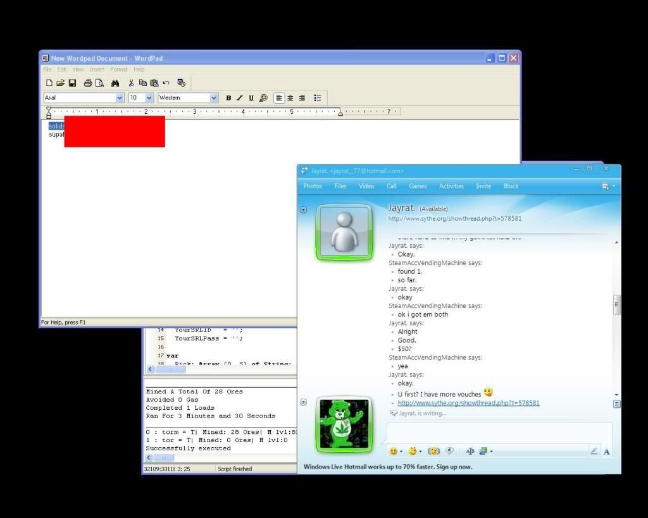Open the text Color picker in WordPad
Viewport: 648px width, 518px height.
click(263, 98)
